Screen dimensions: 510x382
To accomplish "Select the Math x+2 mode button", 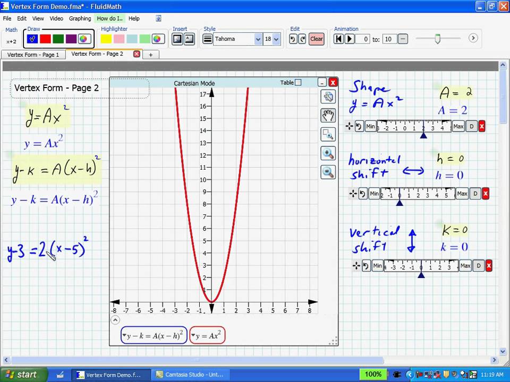I will [x=11, y=41].
